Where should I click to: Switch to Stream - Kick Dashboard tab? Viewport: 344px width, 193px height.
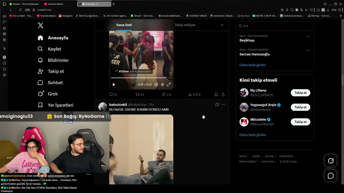tap(24, 4)
